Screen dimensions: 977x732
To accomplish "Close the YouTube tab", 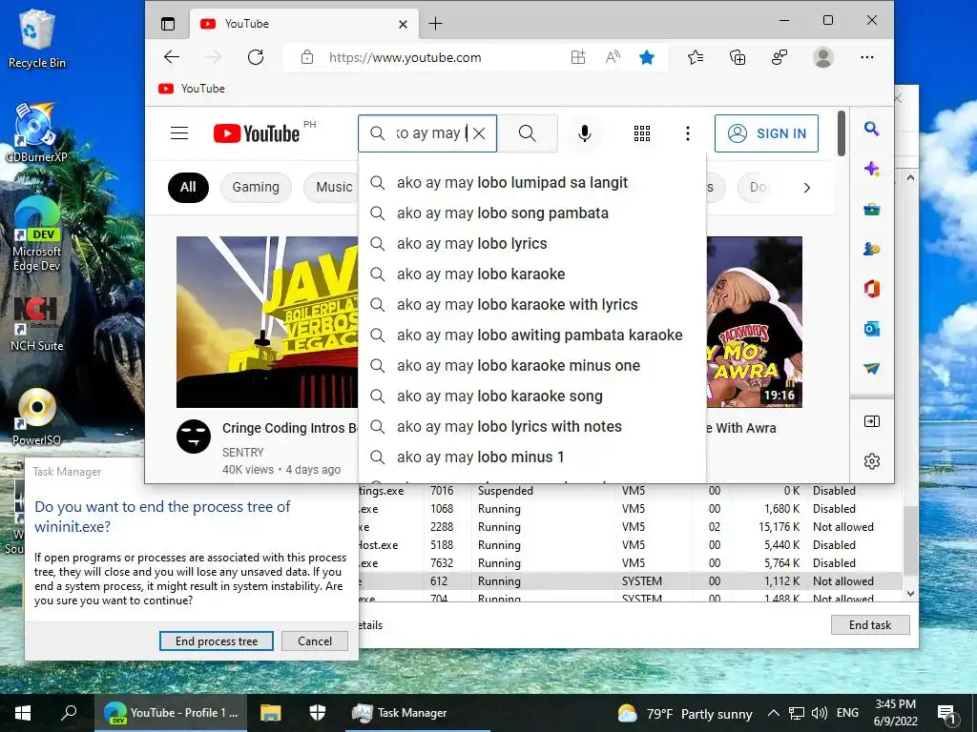I will pyautogui.click(x=404, y=24).
